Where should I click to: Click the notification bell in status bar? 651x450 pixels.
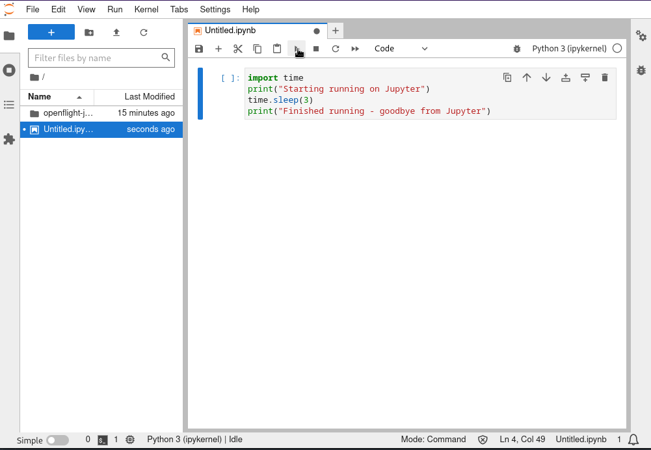tap(634, 440)
